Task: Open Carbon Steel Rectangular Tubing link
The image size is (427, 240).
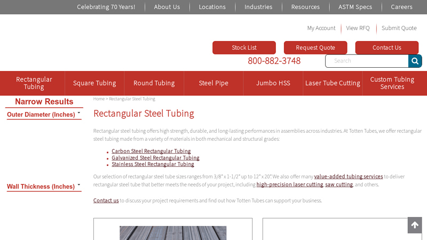Action: [x=151, y=151]
